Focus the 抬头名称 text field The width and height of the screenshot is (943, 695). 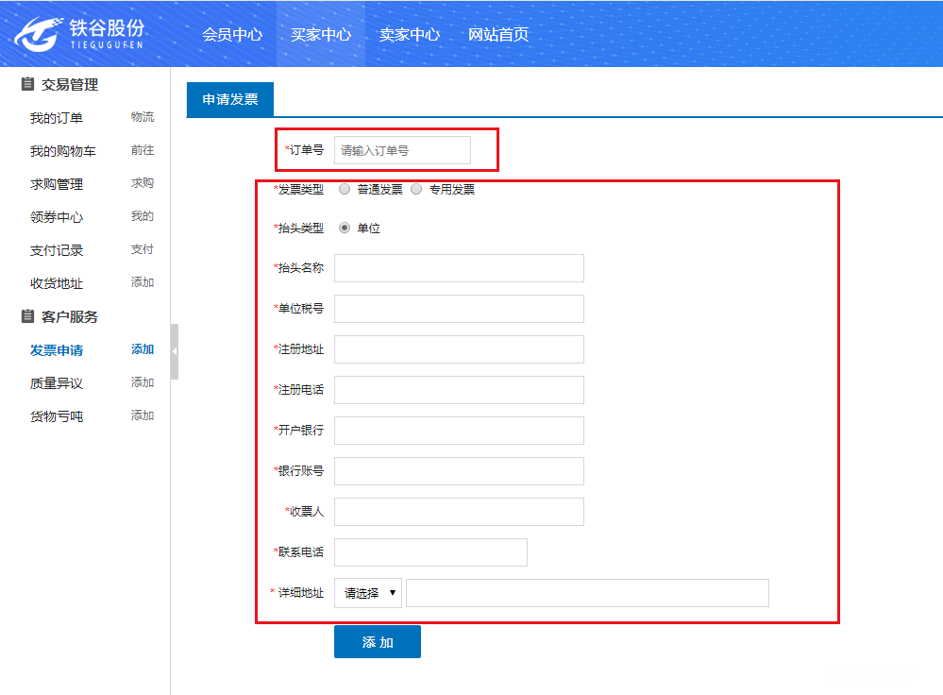[x=459, y=268]
